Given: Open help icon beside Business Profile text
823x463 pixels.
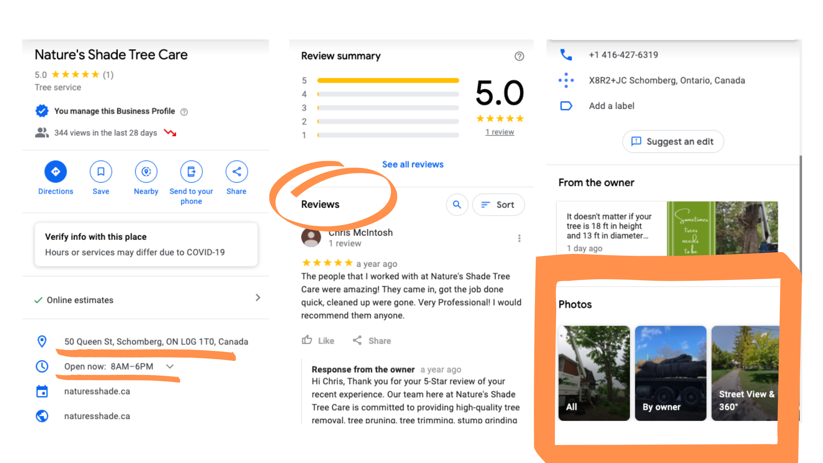Looking at the screenshot, I should (x=184, y=112).
